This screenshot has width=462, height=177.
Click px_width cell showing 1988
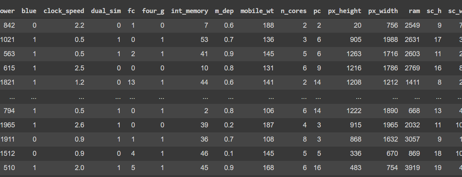pos(392,40)
